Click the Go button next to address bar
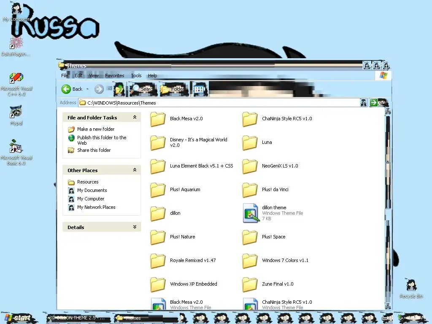 point(379,103)
